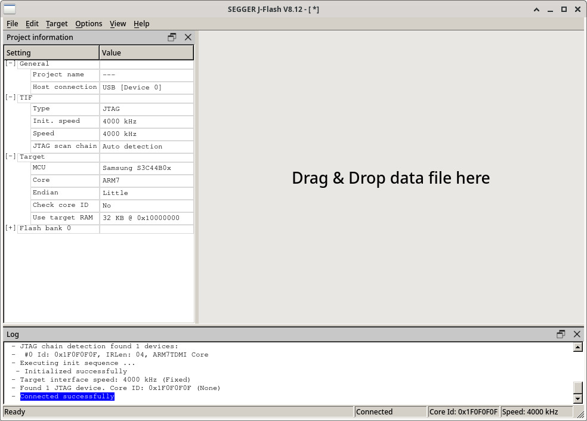Open the Target menu
Viewport: 587px width, 421px height.
click(x=57, y=24)
